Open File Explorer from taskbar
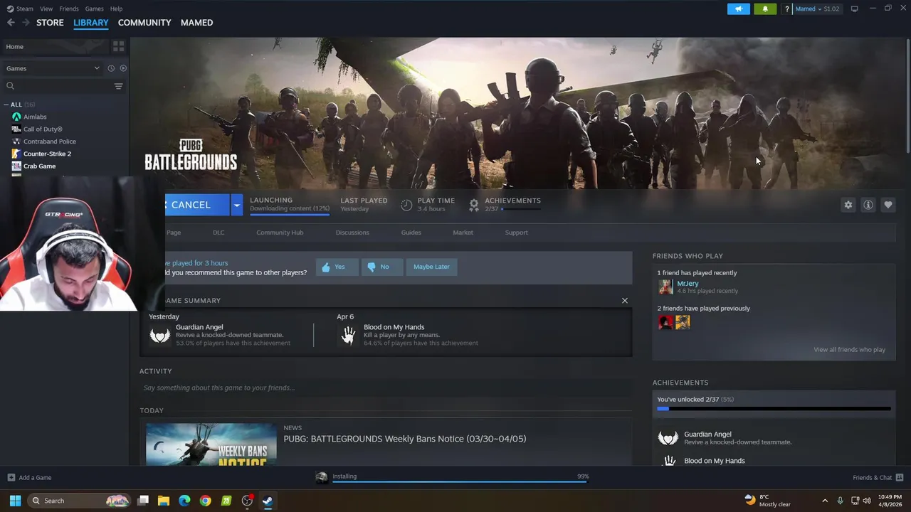 pos(163,501)
